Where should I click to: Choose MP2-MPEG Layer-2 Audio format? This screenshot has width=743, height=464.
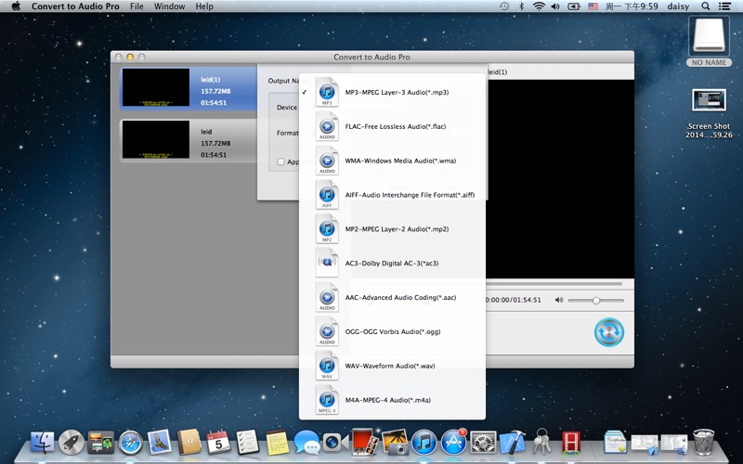click(392, 229)
